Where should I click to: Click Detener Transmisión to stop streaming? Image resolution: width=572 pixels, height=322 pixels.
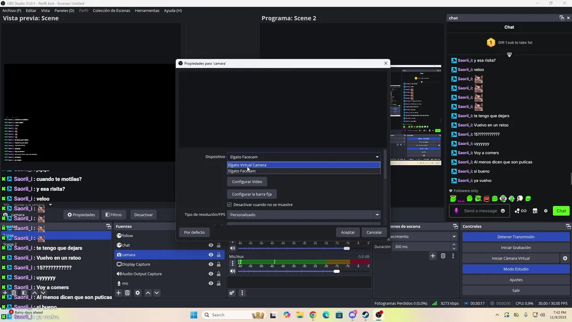tap(516, 237)
